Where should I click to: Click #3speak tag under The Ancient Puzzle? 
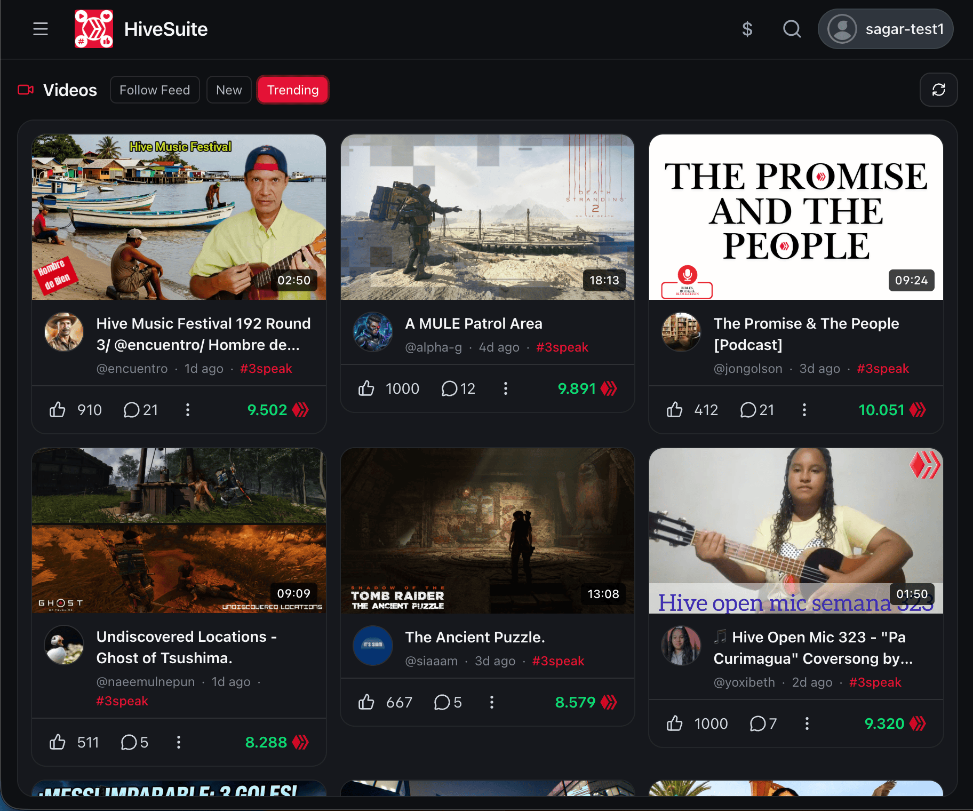(x=558, y=661)
